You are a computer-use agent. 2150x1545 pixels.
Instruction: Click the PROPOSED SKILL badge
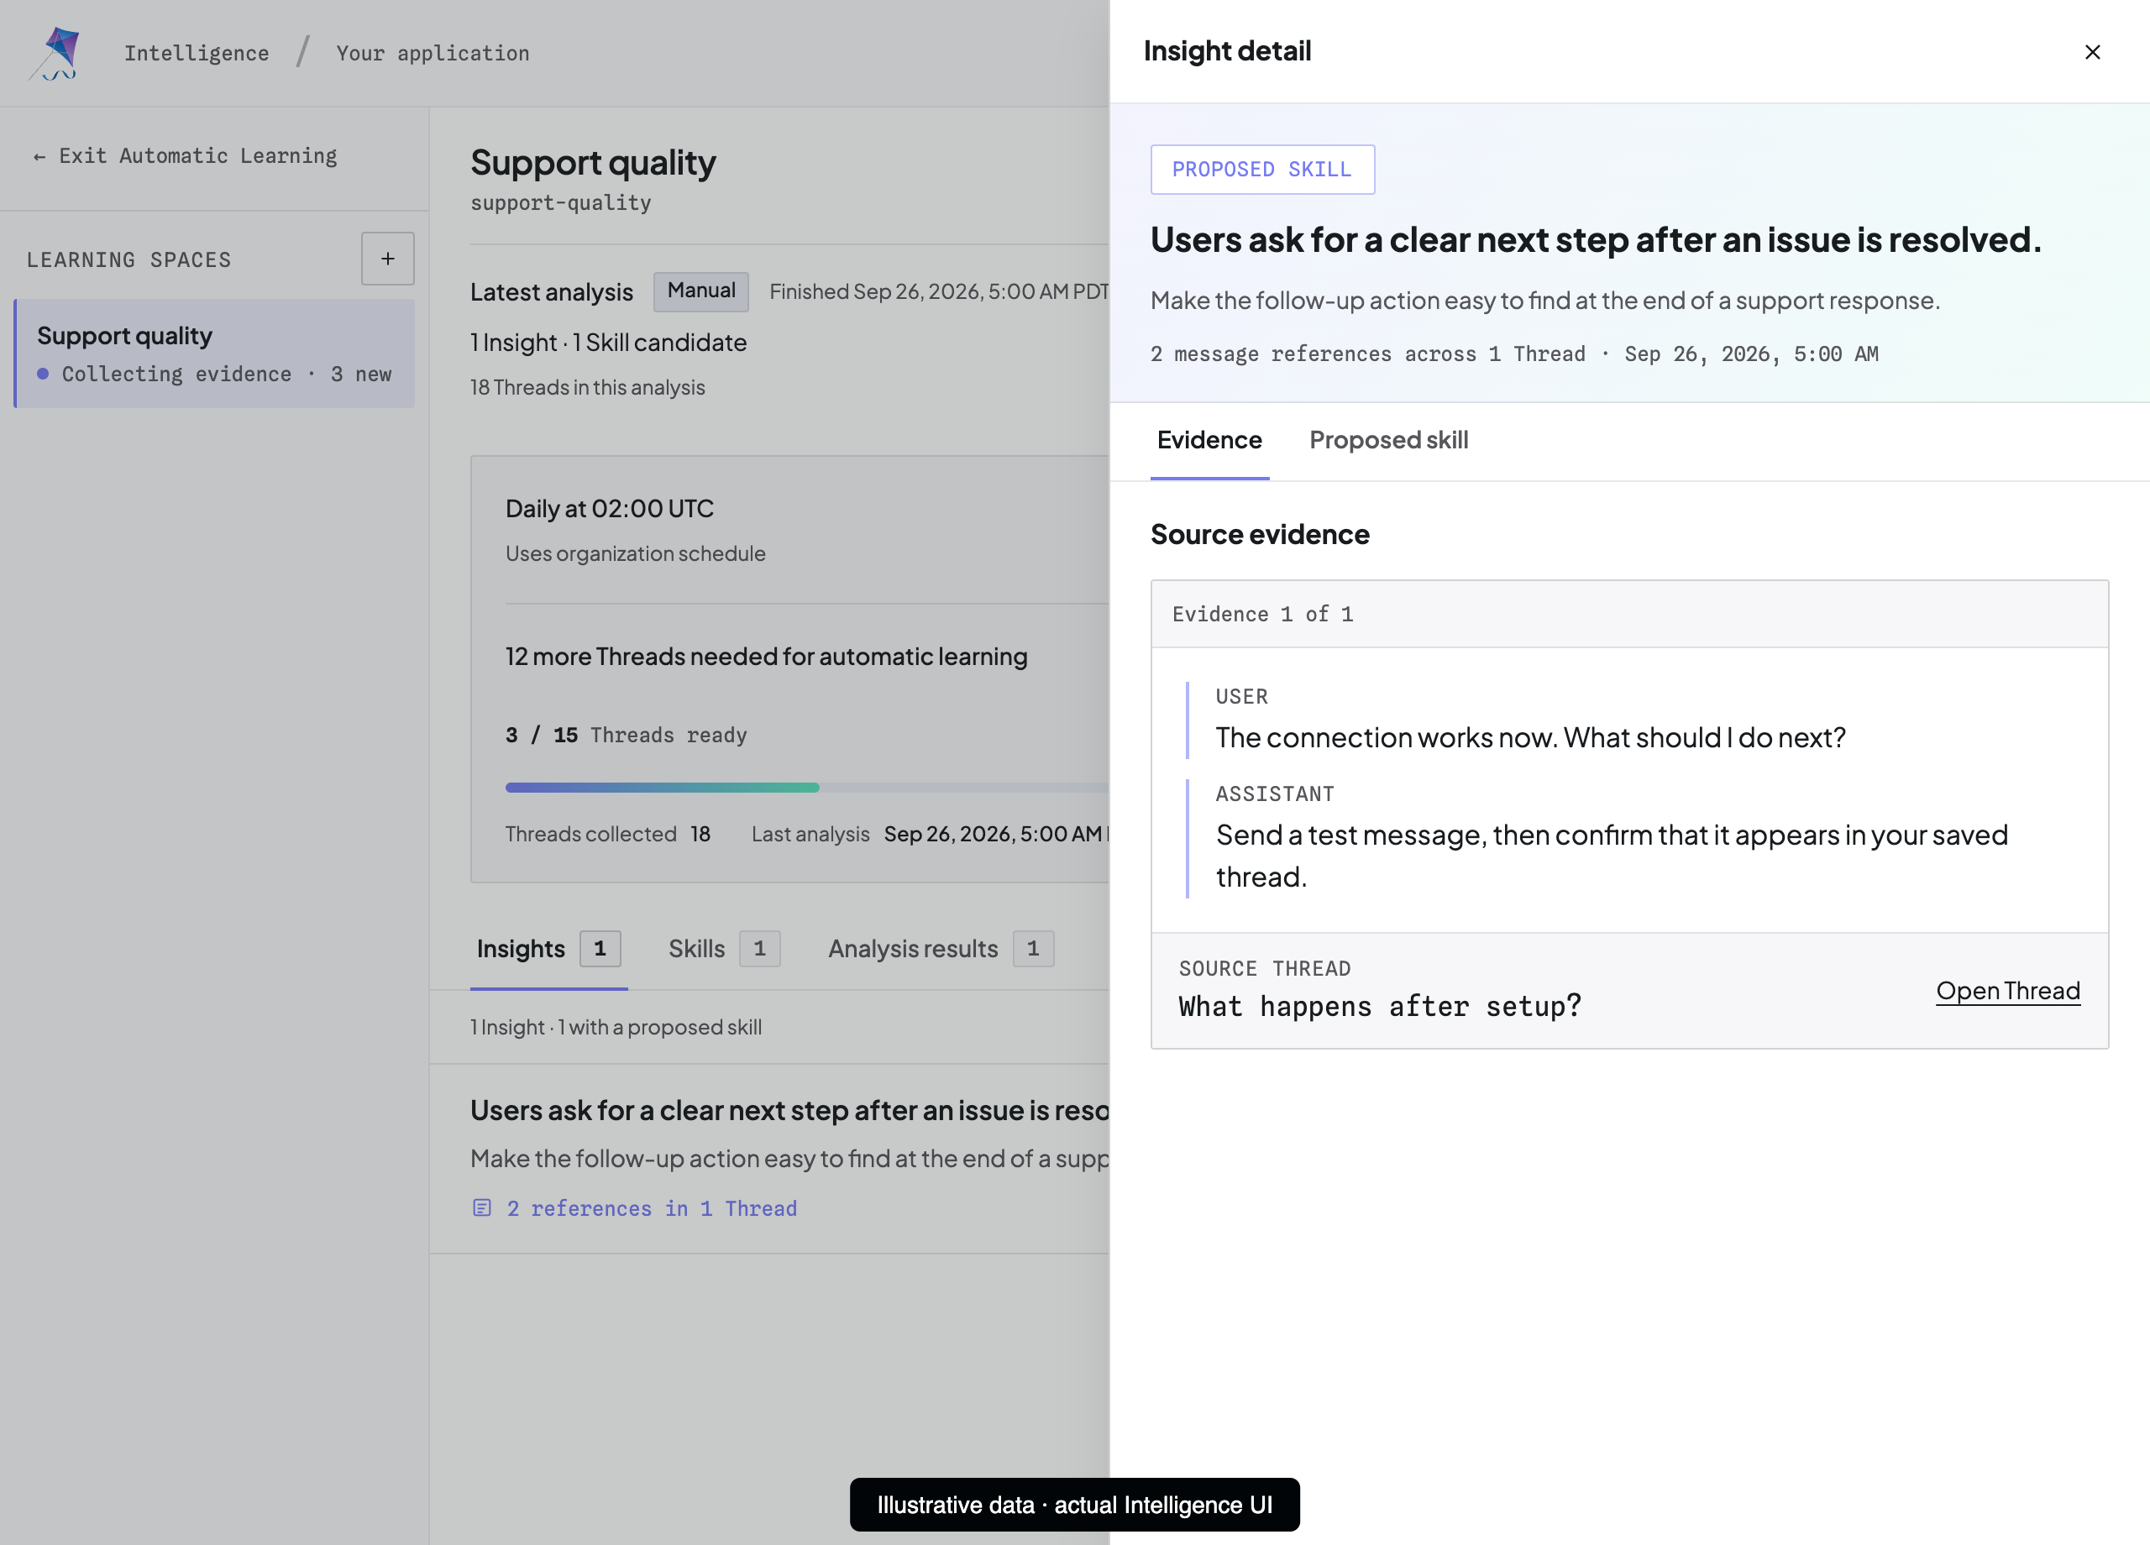(x=1261, y=170)
